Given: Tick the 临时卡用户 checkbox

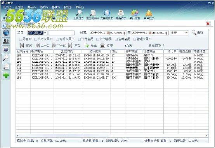Looking at the screenshot, I should pyautogui.click(x=36, y=39).
